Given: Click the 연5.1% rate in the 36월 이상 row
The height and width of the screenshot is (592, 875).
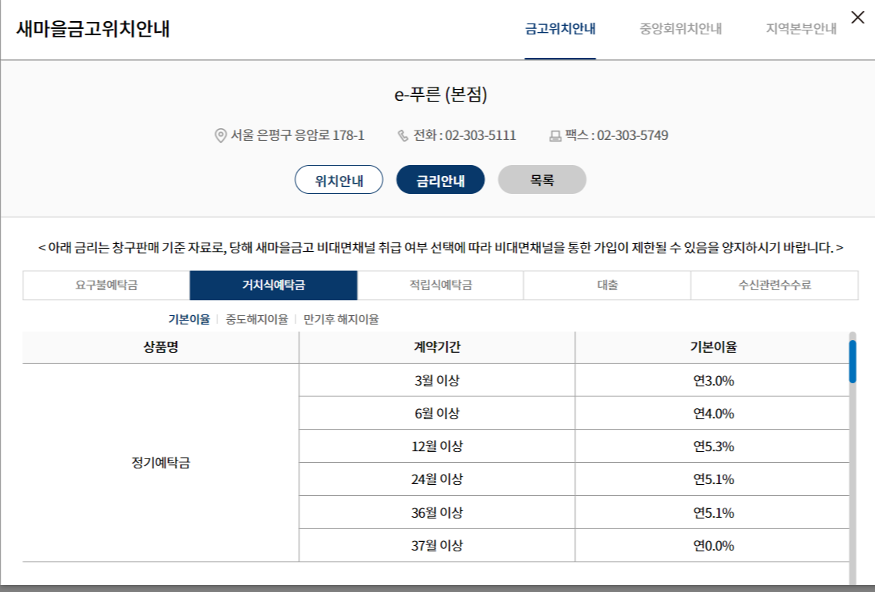Looking at the screenshot, I should (x=713, y=512).
